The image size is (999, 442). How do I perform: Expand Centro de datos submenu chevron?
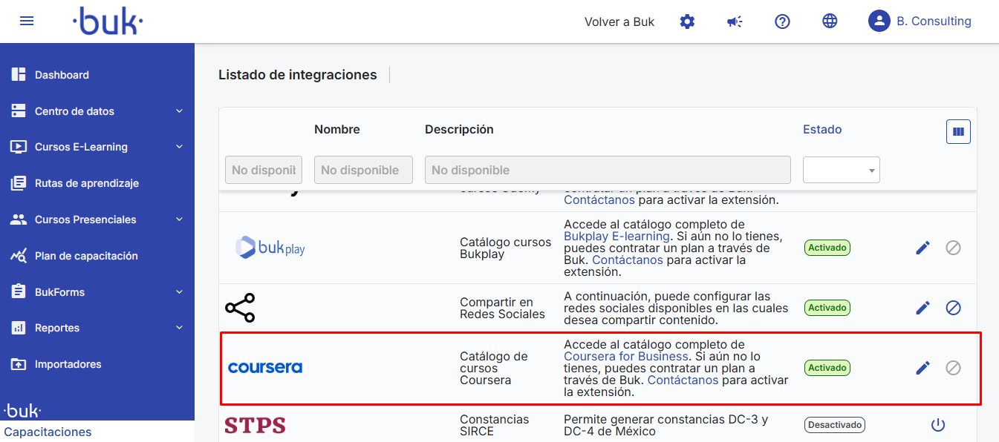point(179,111)
